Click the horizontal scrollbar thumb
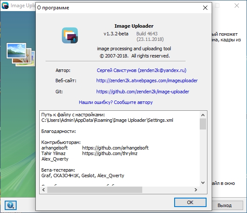The height and width of the screenshot is (213, 247). (x=95, y=190)
